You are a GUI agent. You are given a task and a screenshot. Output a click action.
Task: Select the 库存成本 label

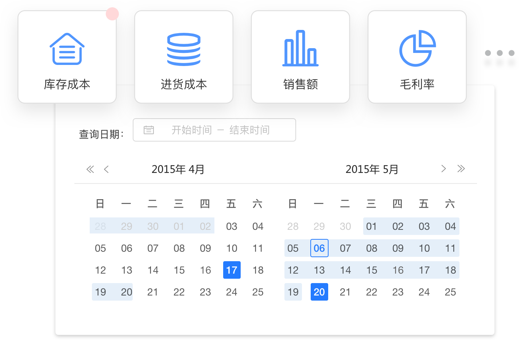coord(67,84)
